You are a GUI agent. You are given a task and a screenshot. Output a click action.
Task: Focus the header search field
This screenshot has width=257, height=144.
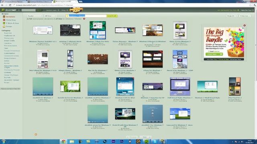pos(29,10)
